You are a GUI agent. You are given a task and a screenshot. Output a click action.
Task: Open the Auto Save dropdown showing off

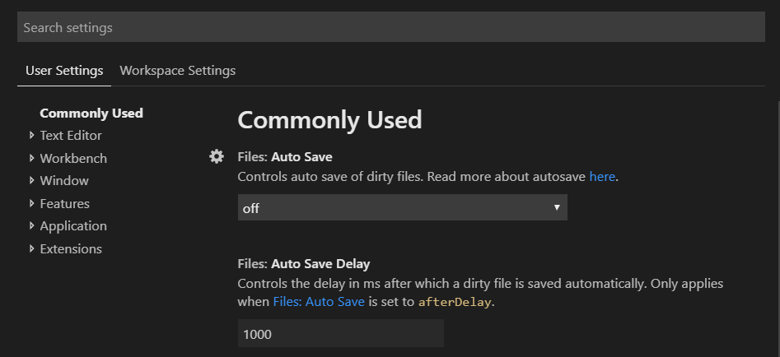tap(403, 207)
